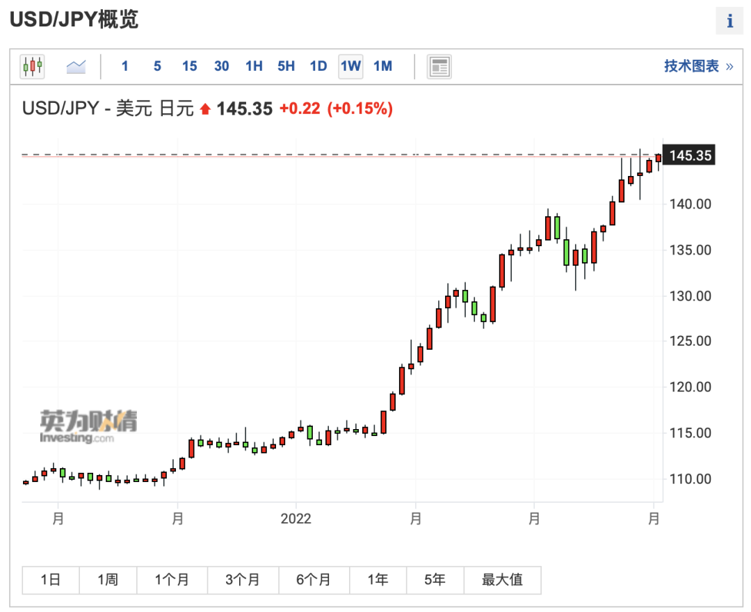Click the (+0.15%) percentage change
This screenshot has width=751, height=612.
click(360, 108)
